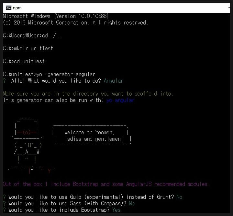Viewport: 233px width, 216px height.
Task: Click the 'Make sure you are in the directory' line
Action: pos(88,94)
